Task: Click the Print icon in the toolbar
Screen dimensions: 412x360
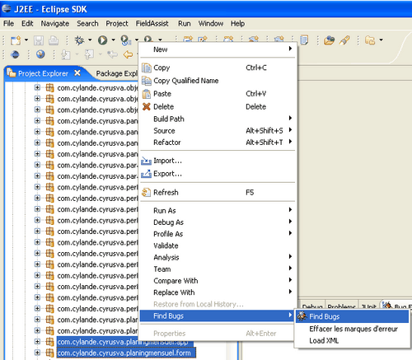Action: (54, 40)
